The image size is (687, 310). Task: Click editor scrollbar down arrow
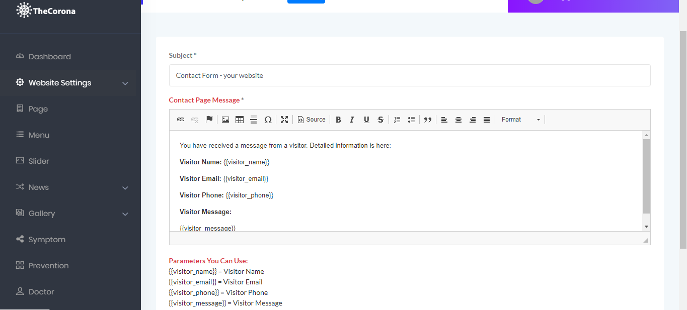click(x=646, y=227)
